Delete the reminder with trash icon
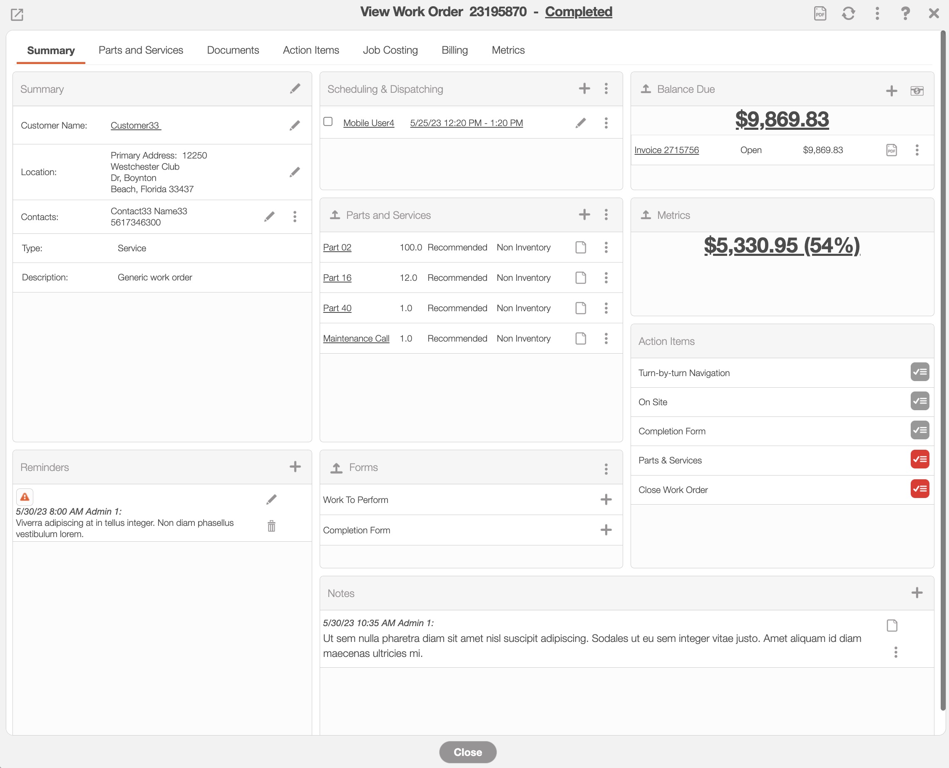 click(x=271, y=526)
